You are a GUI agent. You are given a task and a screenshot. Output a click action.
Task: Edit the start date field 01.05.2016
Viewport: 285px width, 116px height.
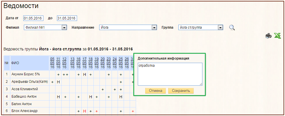point(33,18)
